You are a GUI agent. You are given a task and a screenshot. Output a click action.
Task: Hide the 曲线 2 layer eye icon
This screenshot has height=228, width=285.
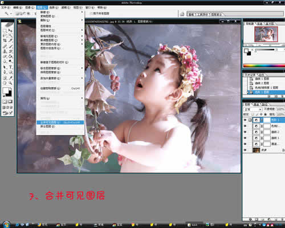coord(245,132)
